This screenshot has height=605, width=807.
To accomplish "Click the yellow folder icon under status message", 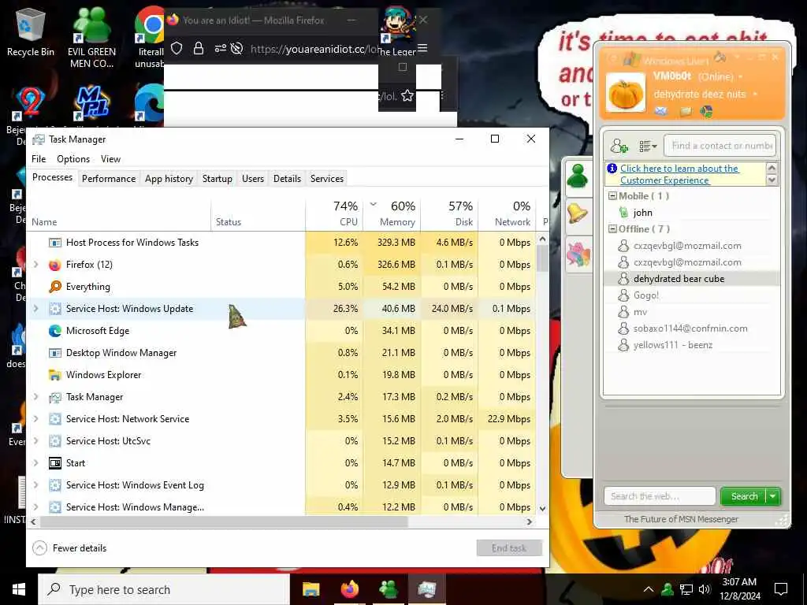I will click(x=686, y=110).
